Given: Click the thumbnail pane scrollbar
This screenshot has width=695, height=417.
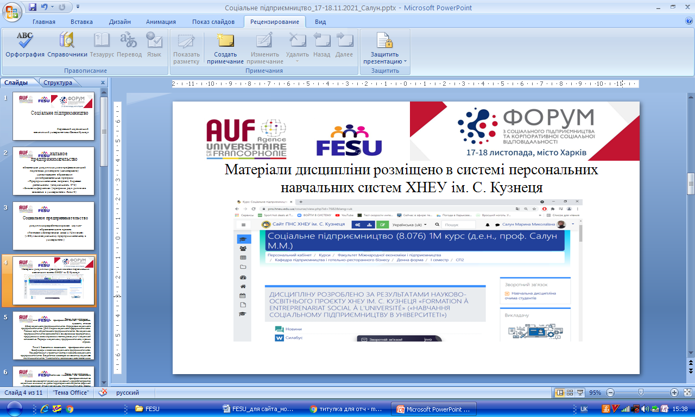Looking at the screenshot, I should (x=104, y=130).
